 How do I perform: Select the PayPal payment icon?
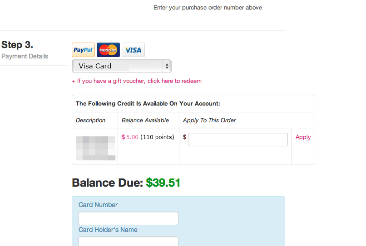point(84,50)
